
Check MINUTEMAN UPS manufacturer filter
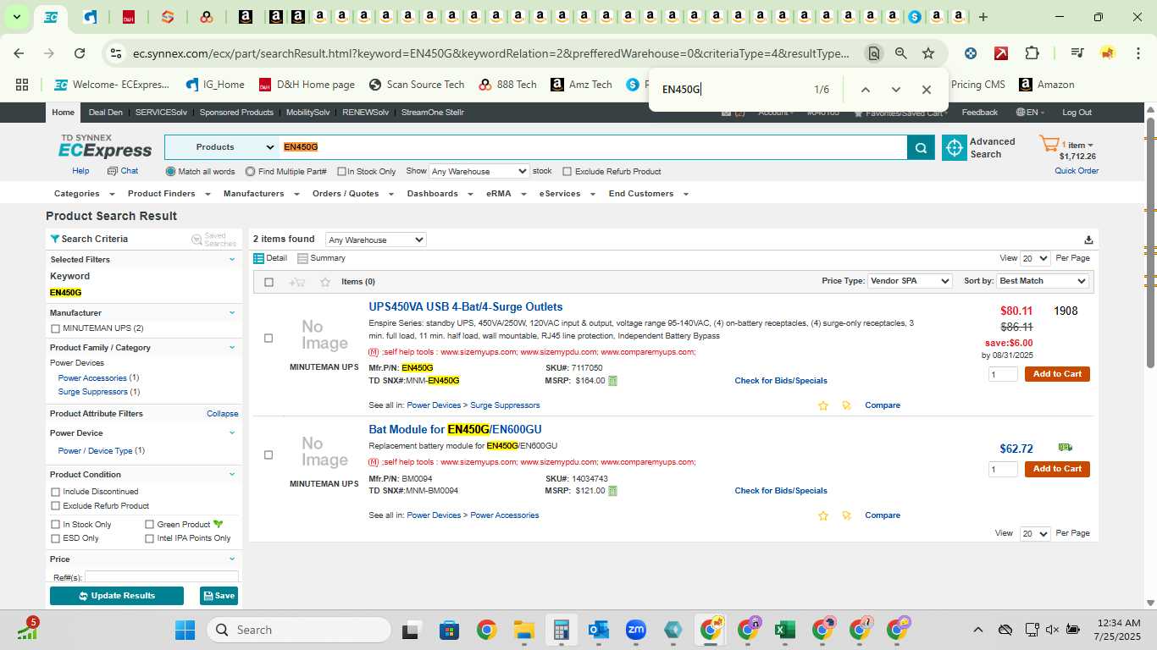[56, 328]
